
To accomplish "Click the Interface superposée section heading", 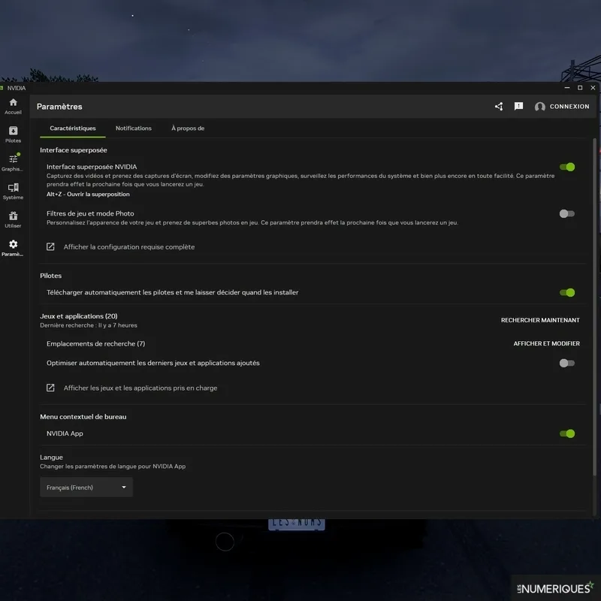I will 74,150.
